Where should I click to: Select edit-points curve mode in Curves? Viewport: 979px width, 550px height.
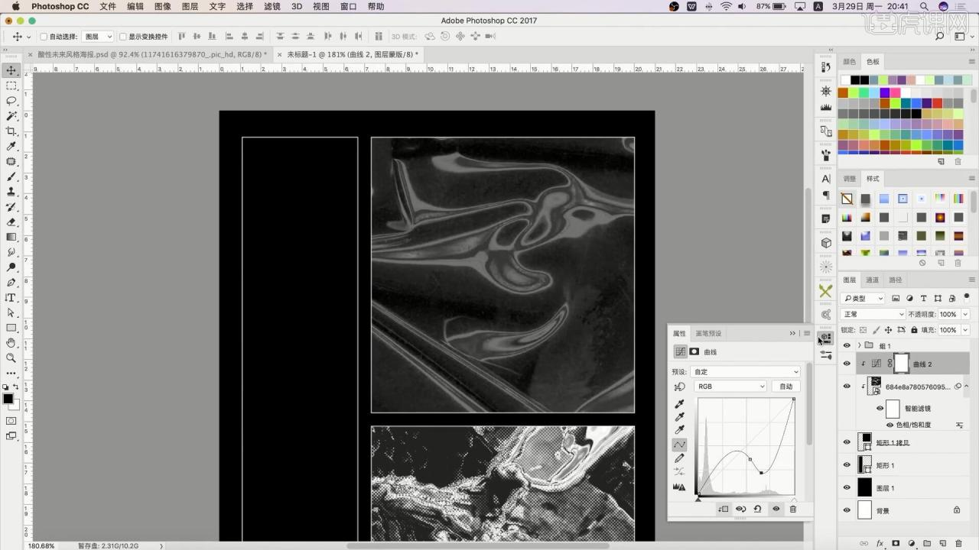pyautogui.click(x=679, y=445)
